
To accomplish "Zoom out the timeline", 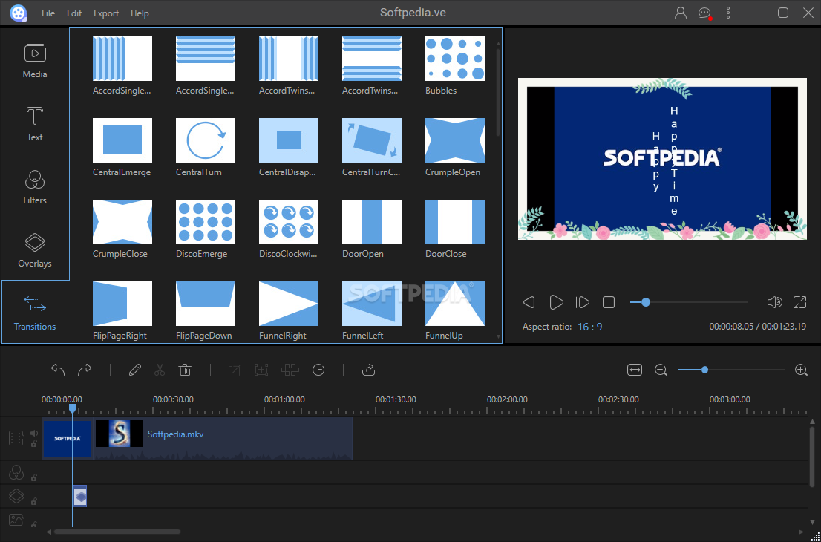I will 661,370.
